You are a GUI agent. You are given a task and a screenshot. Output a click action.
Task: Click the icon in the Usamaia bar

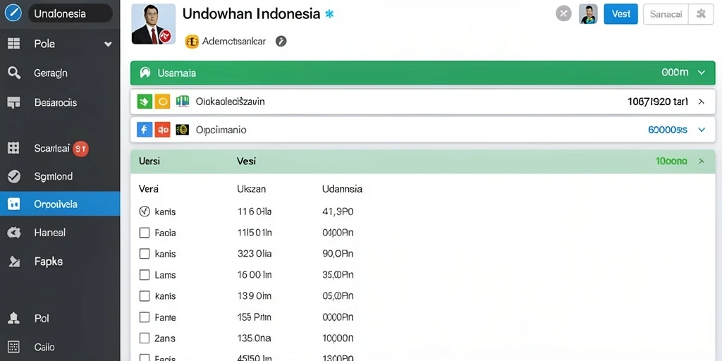click(145, 73)
